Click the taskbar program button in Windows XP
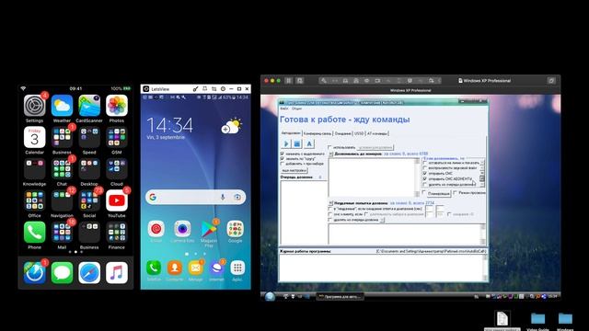This screenshot has width=589, height=331. coord(341,296)
